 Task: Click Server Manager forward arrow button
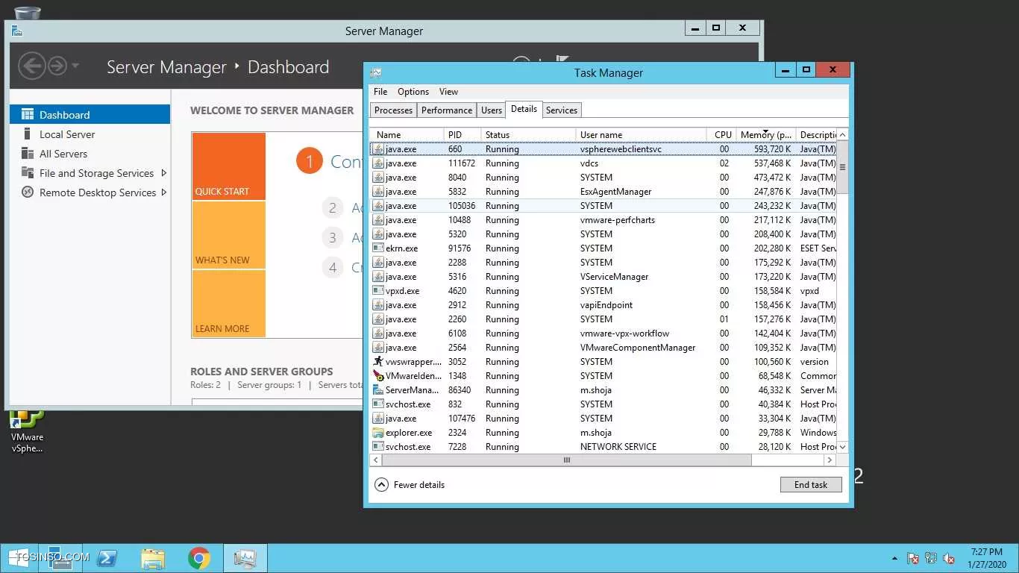(x=57, y=66)
